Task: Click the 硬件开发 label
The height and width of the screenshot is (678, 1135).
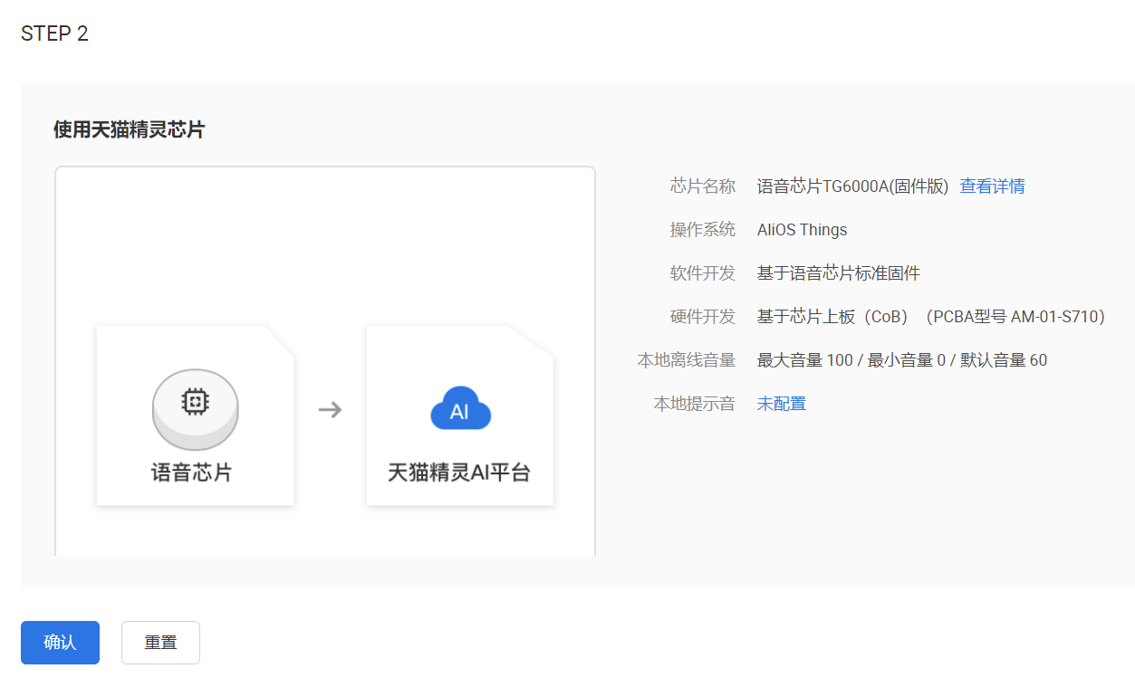Action: click(703, 317)
